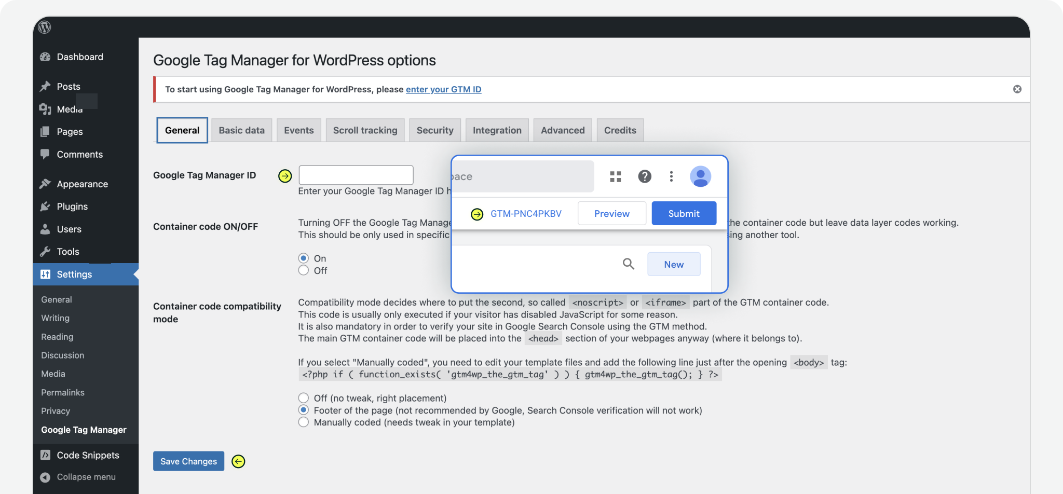
Task: Follow the enter your GTM ID link
Action: (444, 89)
